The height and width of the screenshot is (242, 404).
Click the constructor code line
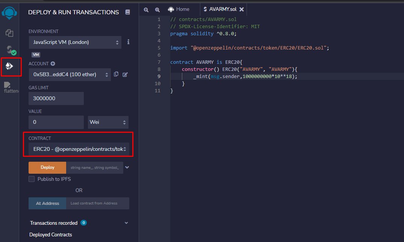coord(239,69)
